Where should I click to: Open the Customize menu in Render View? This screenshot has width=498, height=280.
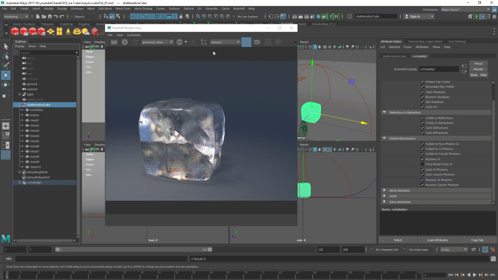133,35
